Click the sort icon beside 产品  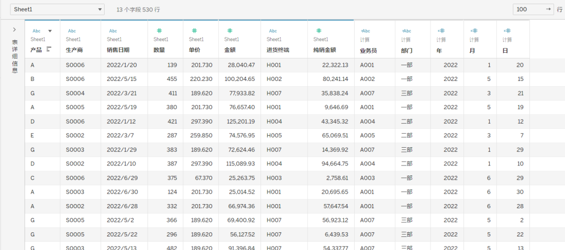point(49,50)
